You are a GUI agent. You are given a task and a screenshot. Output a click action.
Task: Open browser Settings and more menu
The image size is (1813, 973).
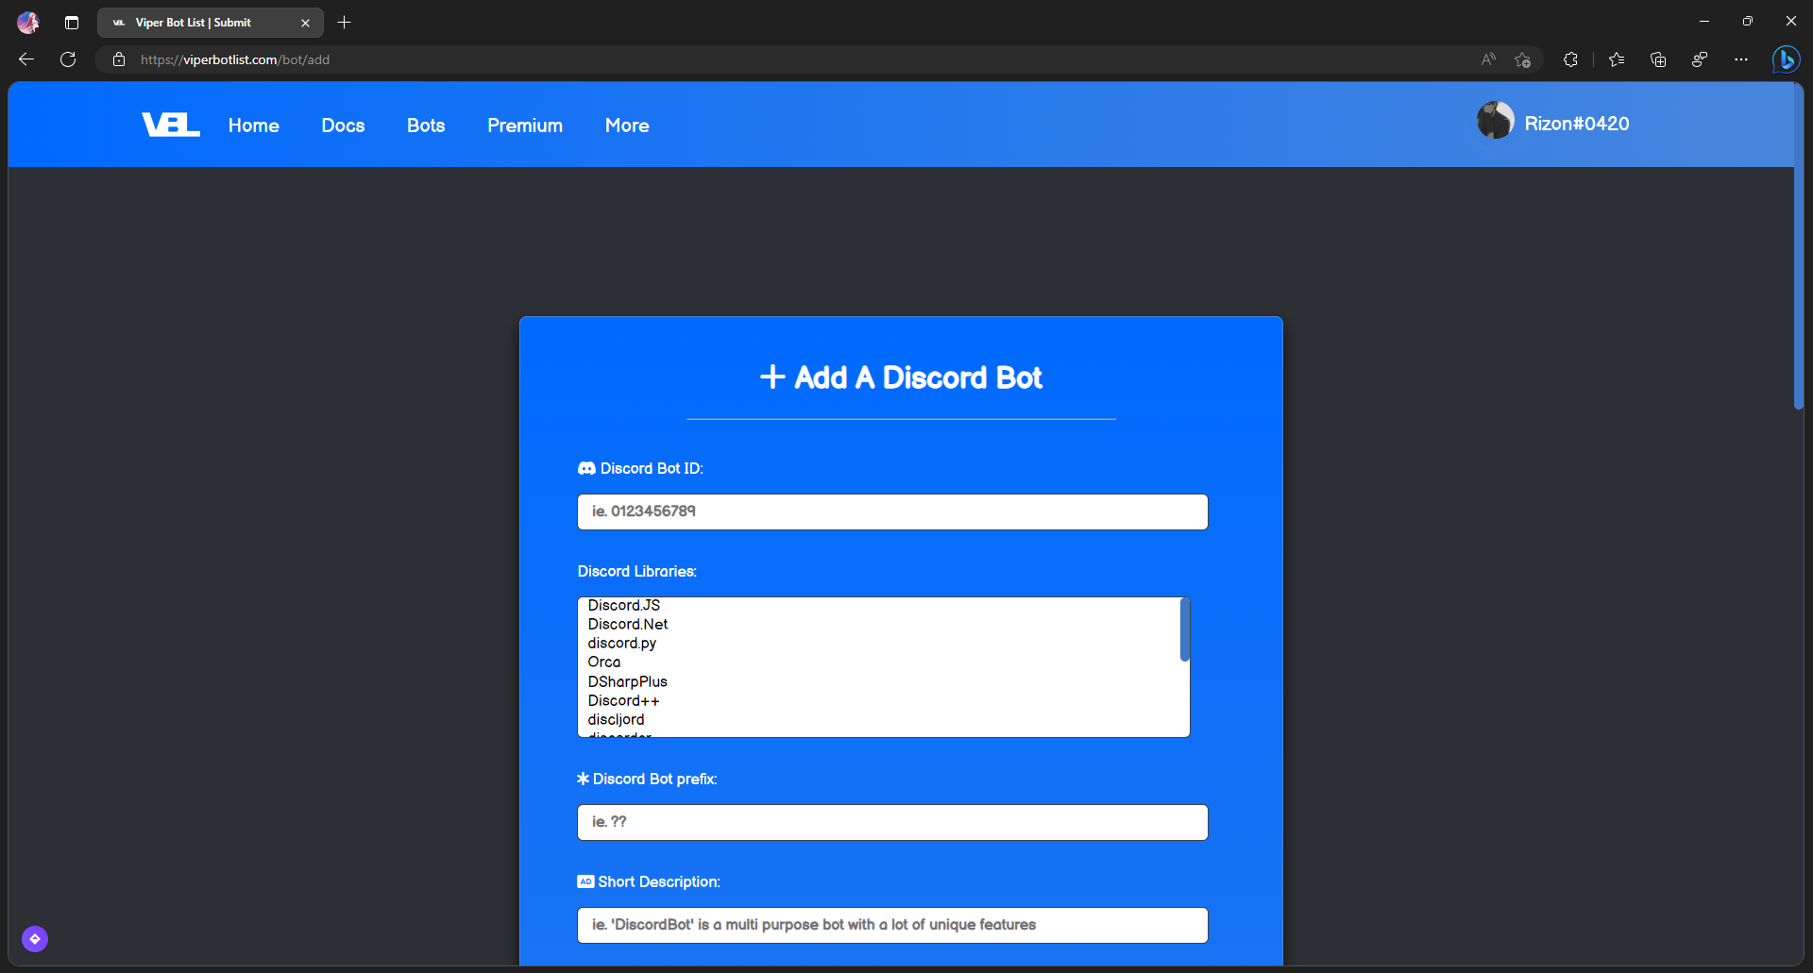coord(1741,59)
